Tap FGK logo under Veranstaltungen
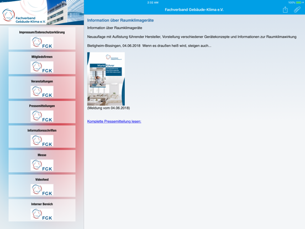 tap(42, 91)
